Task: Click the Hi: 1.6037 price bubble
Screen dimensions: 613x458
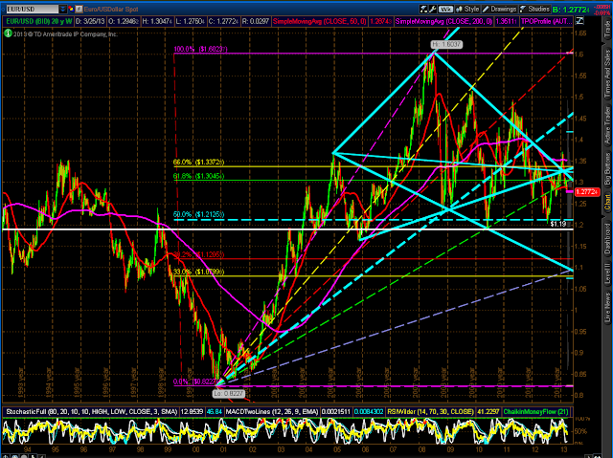Action: pos(446,45)
